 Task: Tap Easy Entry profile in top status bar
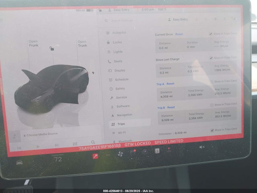(119, 10)
